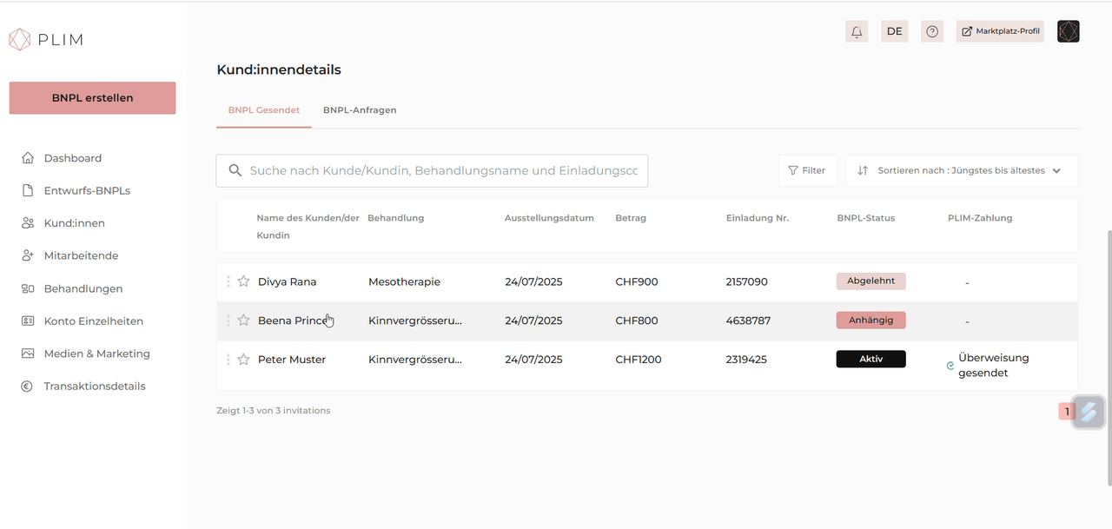Open the Sortieren nach dropdown chevron
Viewport: 1112px width, 529px height.
click(x=1056, y=171)
